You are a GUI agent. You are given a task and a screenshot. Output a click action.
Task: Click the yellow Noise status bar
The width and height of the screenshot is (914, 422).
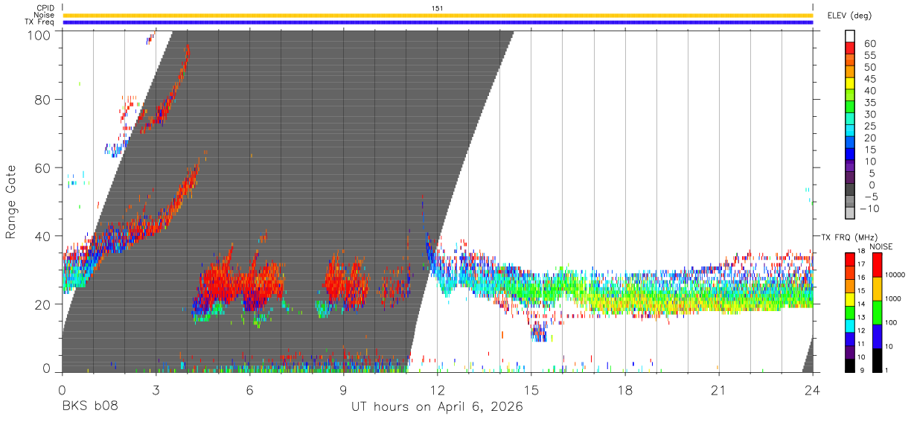438,15
